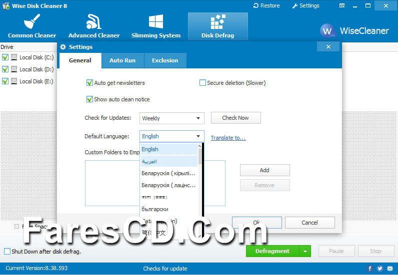Choose Belarusian Latin in language list

tap(169, 185)
